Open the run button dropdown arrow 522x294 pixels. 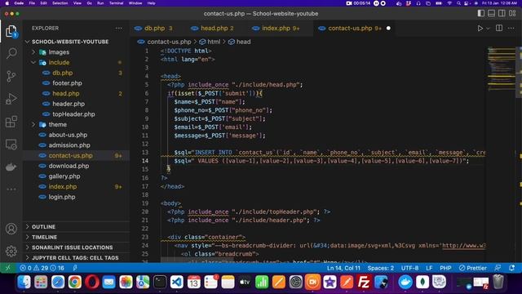point(488,29)
